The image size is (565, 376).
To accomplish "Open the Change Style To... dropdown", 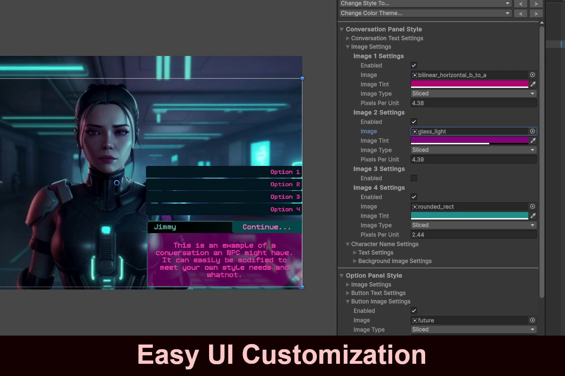I will [425, 3].
